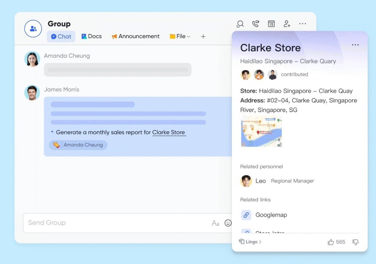Image resolution: width=376 pixels, height=264 pixels.
Task: Click the third contributor avatar
Action: 272,75
